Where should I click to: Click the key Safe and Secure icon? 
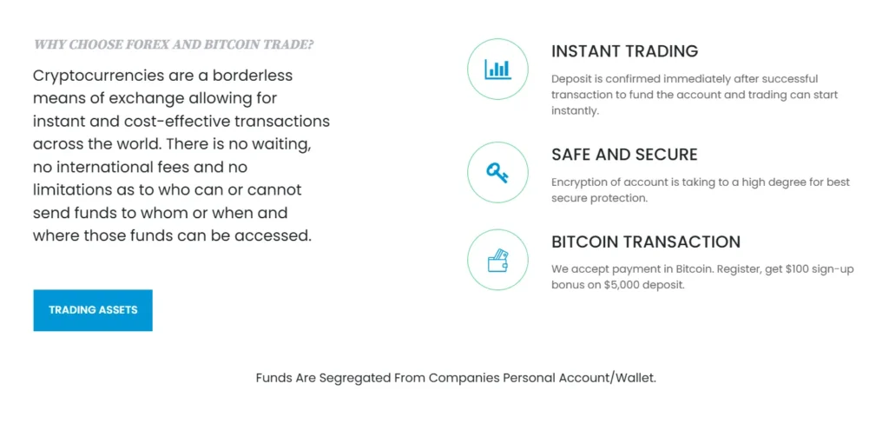coord(497,173)
